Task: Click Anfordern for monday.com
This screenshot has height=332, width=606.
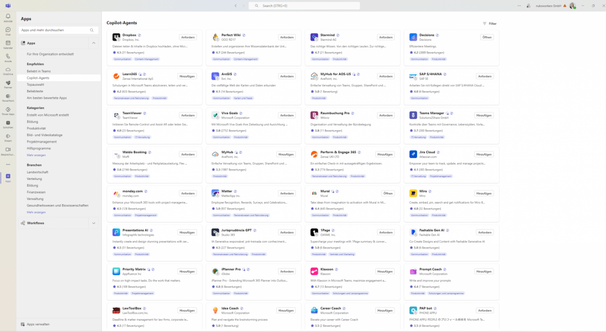Action: 188,194
